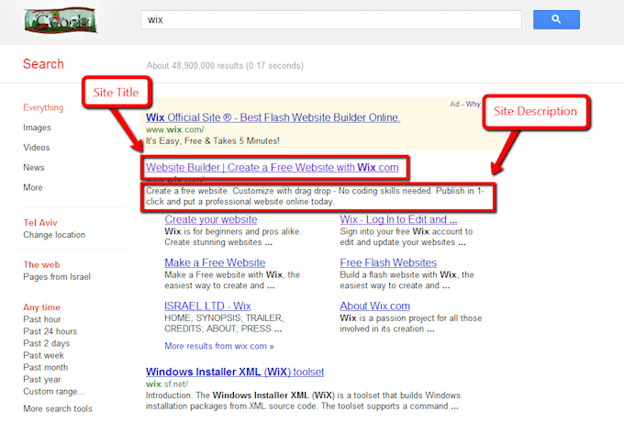Click the Why link next to Ad
This screenshot has width=624, height=423.
(473, 104)
